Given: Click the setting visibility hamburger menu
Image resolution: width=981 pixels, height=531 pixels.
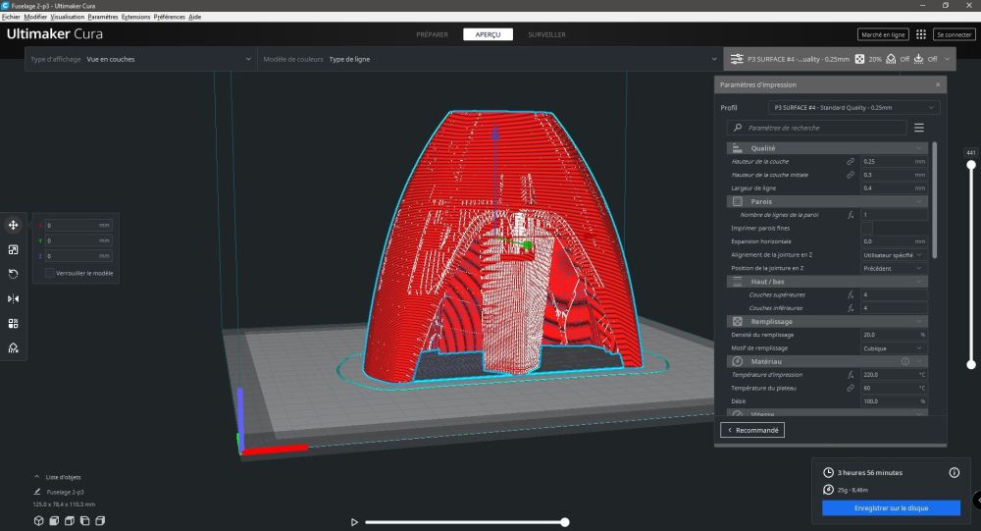Looking at the screenshot, I should [919, 128].
